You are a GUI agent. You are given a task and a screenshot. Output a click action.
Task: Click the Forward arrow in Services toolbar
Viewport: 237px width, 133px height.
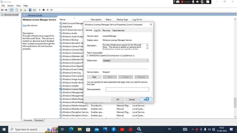click(6, 10)
